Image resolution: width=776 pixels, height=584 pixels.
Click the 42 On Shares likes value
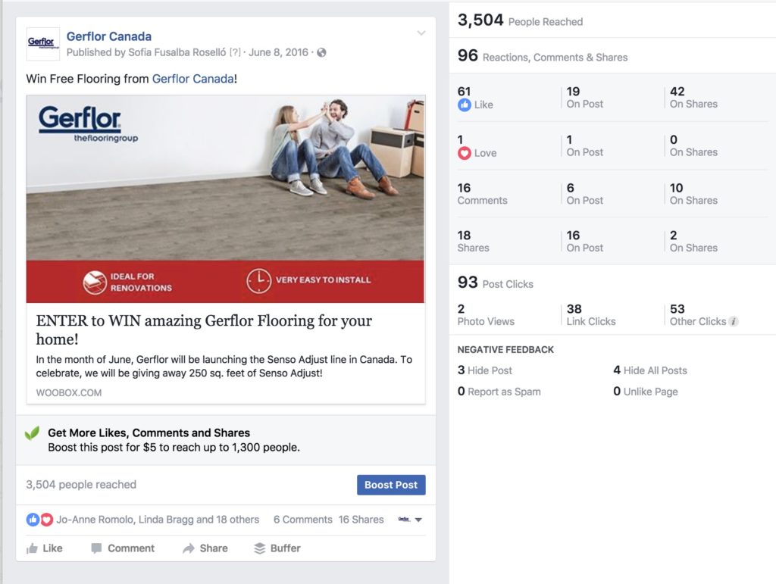[693, 98]
